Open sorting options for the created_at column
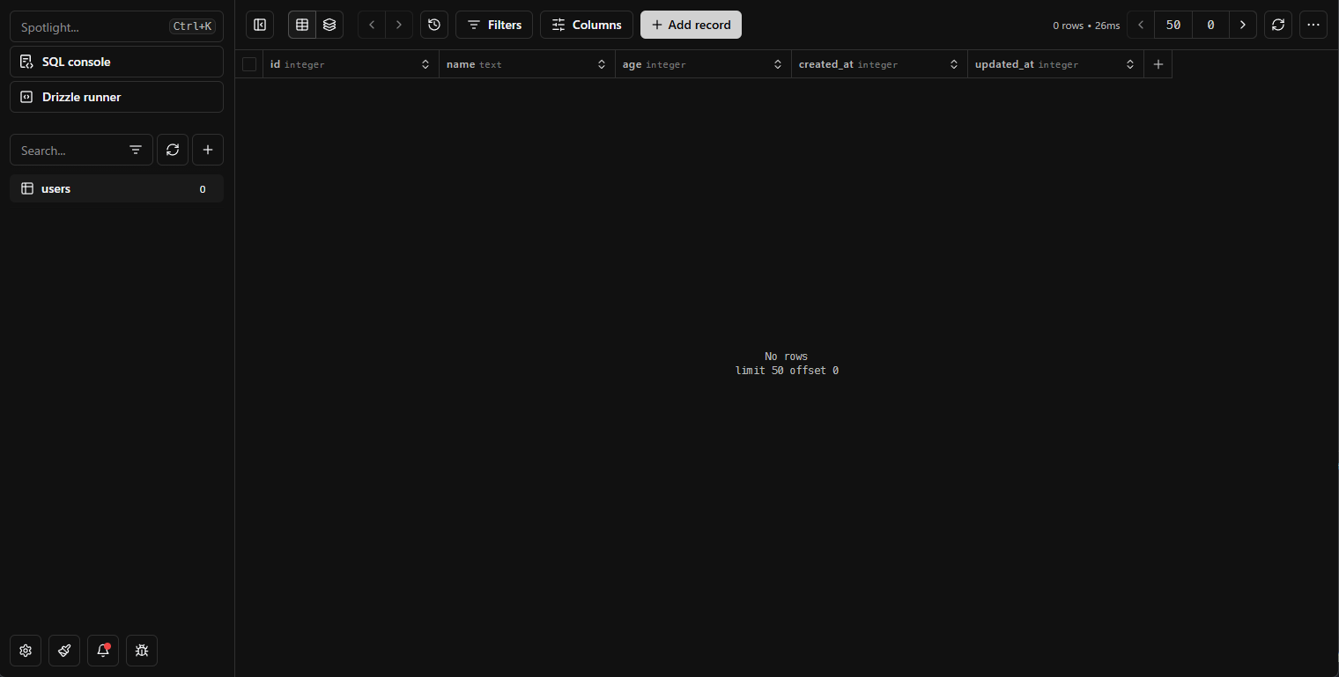Image resolution: width=1339 pixels, height=677 pixels. (x=953, y=63)
